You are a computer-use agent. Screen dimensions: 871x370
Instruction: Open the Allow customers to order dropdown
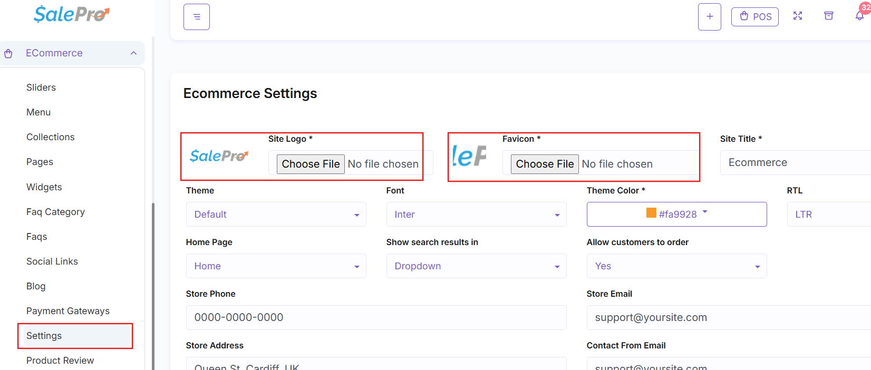pyautogui.click(x=677, y=266)
